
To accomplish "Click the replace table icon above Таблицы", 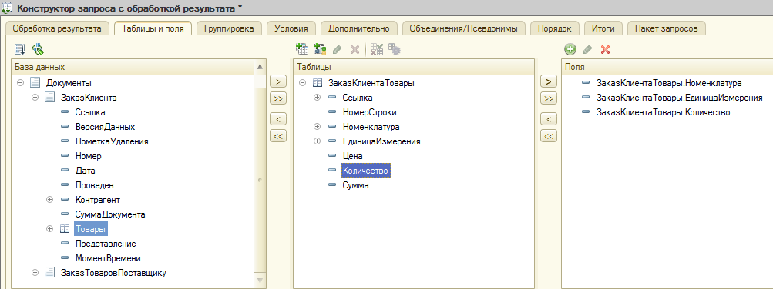I will click(377, 48).
